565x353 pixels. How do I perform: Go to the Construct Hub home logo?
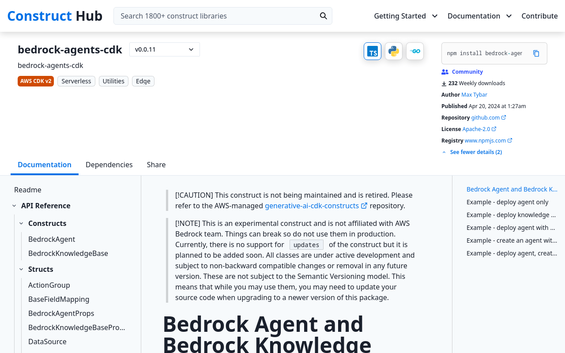coord(55,16)
